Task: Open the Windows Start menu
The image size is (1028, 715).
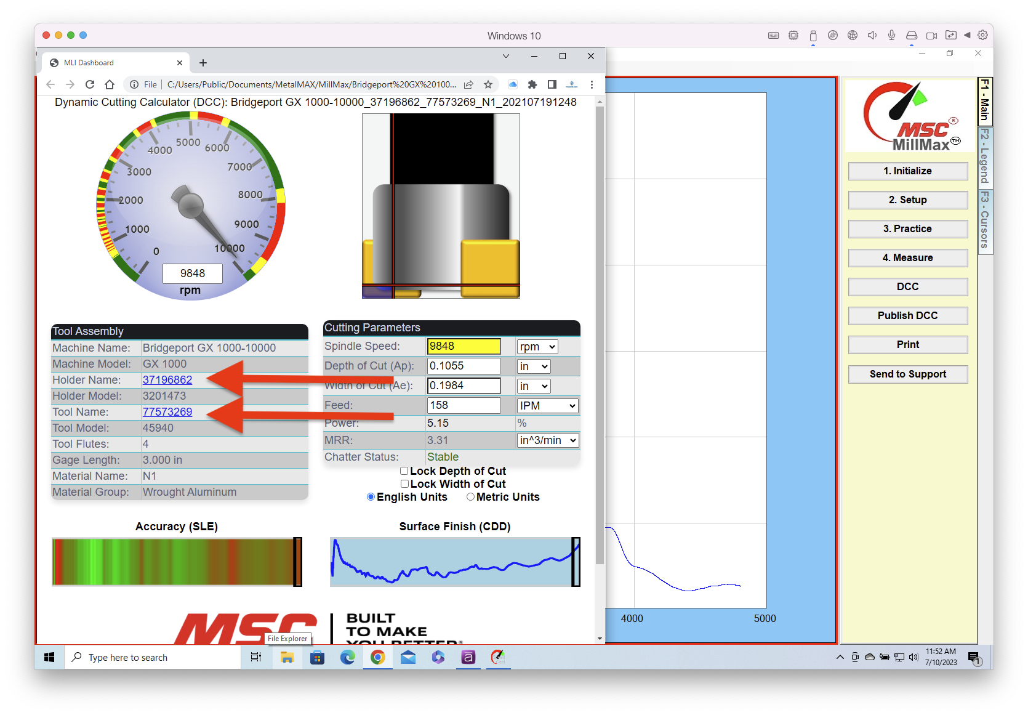Action: 49,657
